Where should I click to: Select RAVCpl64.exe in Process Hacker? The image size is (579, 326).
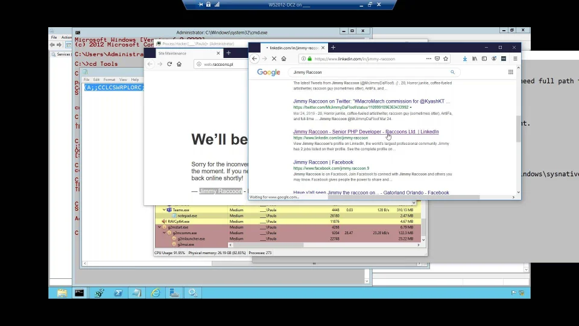click(x=179, y=222)
